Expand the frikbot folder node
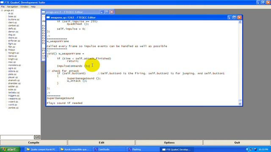Image resolution: width=271 pixels, height=152 pixels. [x=6, y=50]
